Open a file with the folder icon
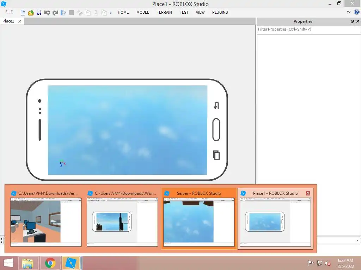Image resolution: width=361 pixels, height=270 pixels. coord(31,13)
